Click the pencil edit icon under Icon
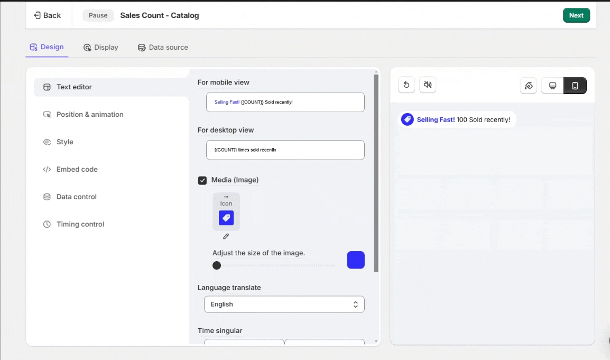The height and width of the screenshot is (360, 610). (226, 236)
